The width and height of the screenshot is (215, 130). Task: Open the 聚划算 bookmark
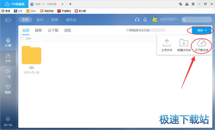[80, 11]
